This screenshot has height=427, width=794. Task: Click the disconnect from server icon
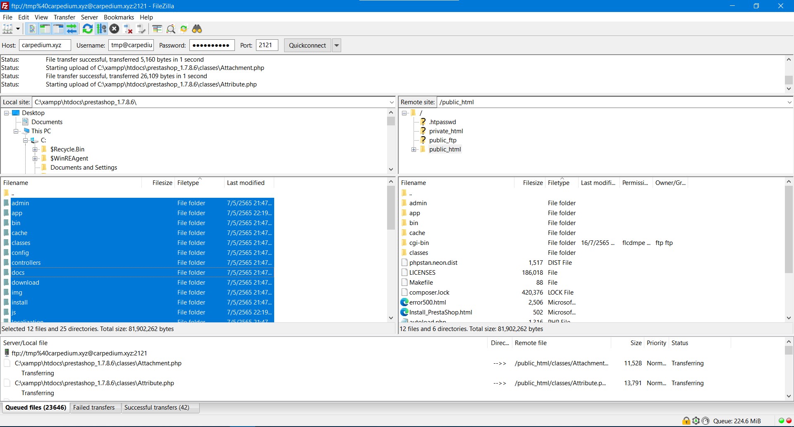click(x=128, y=29)
